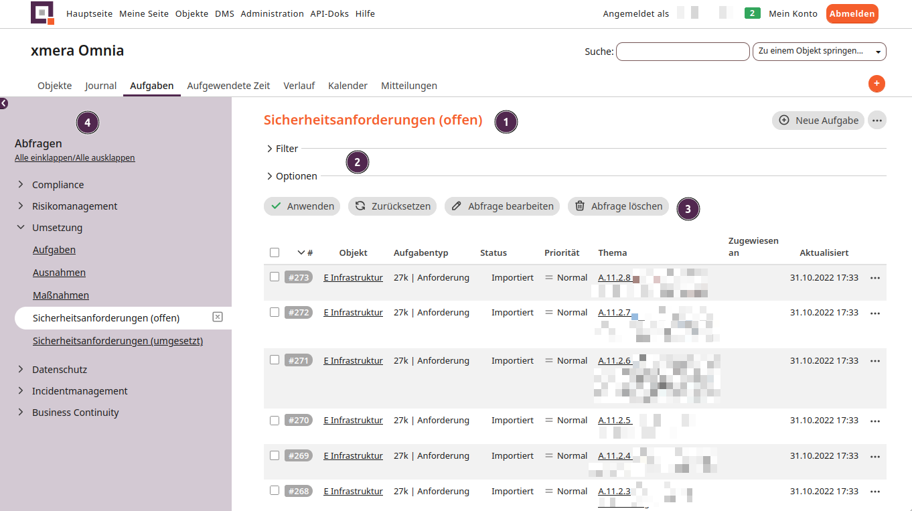Open the DMS menu item

coord(224,13)
